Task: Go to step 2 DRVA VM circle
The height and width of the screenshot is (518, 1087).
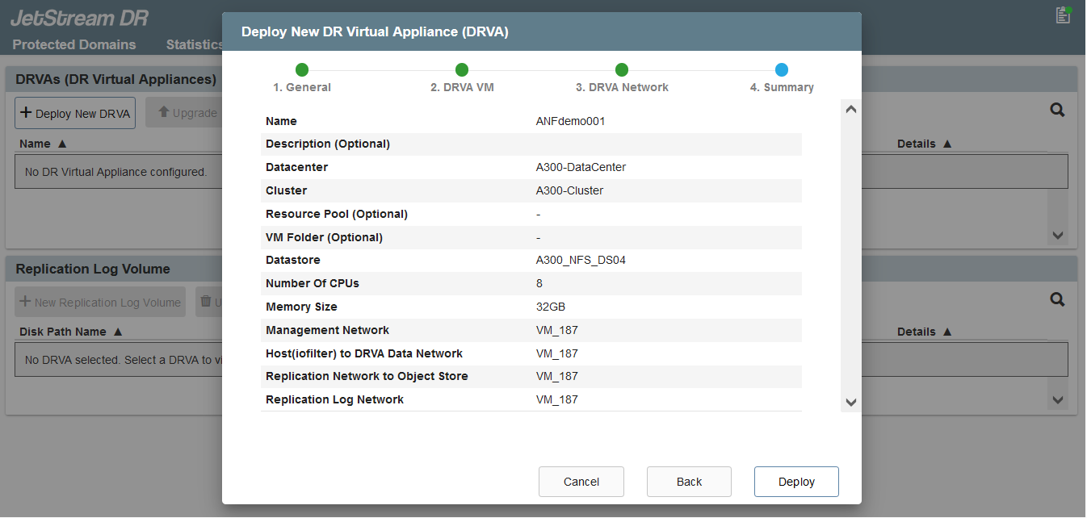Action: pyautogui.click(x=462, y=70)
